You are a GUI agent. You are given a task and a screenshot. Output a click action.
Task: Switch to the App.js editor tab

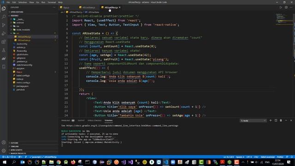click(66, 7)
